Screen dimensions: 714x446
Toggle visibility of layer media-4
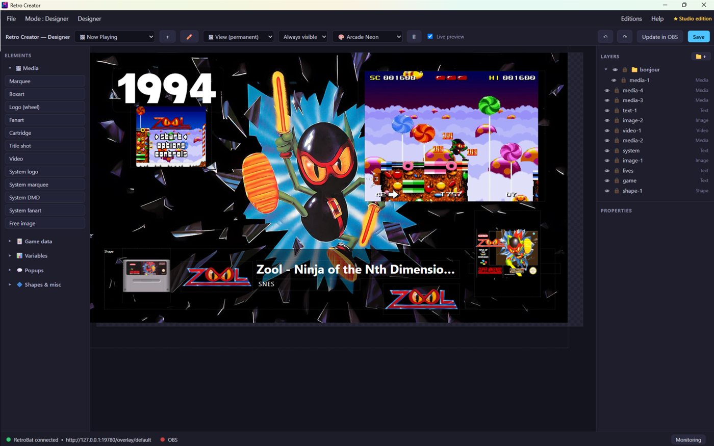[x=607, y=90]
